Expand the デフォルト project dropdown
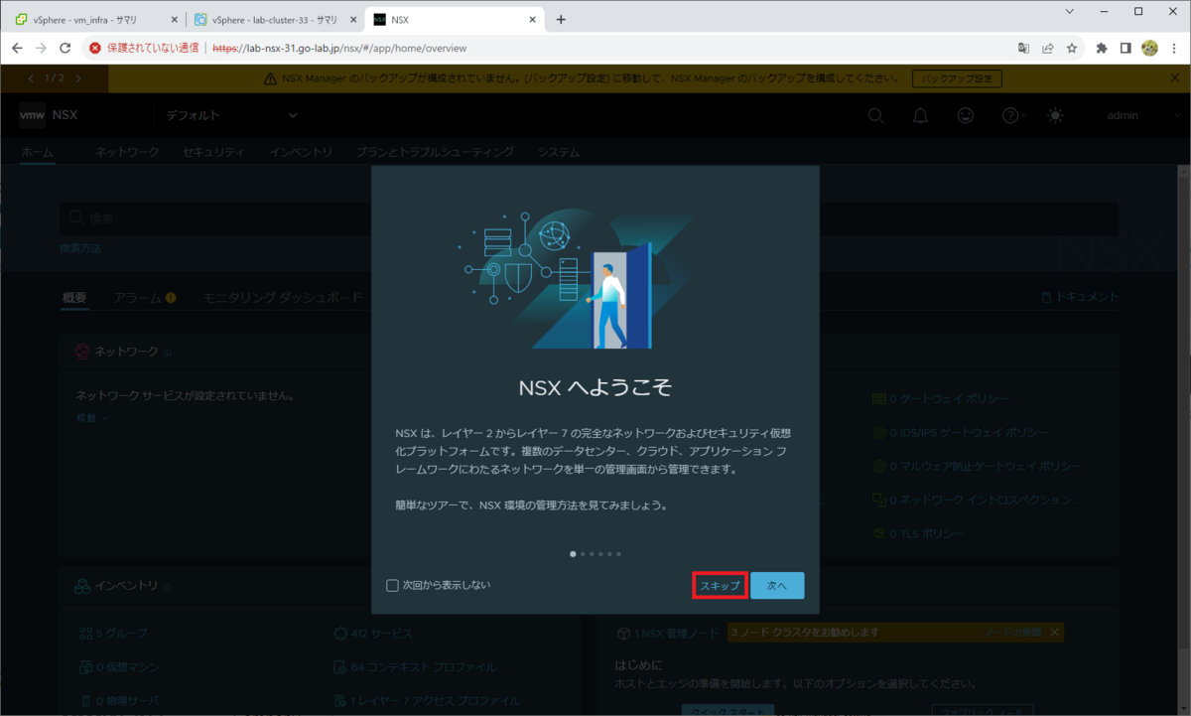 [231, 116]
